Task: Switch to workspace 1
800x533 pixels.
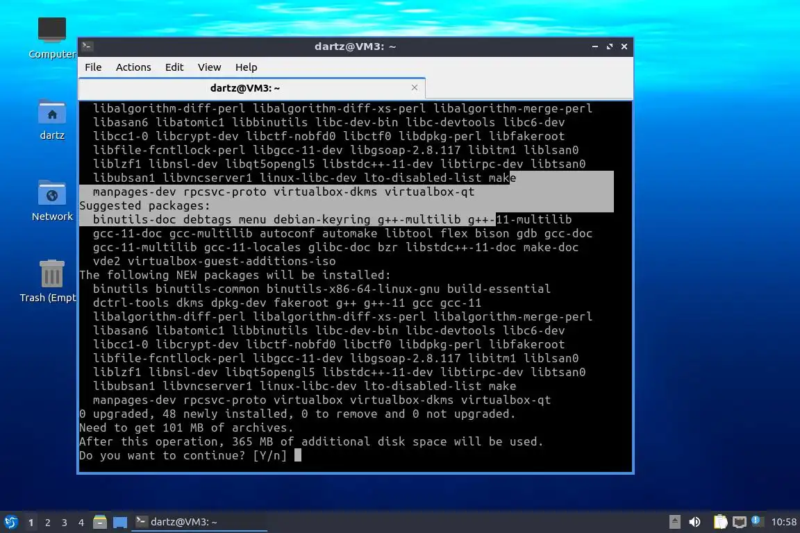Action: (31, 523)
